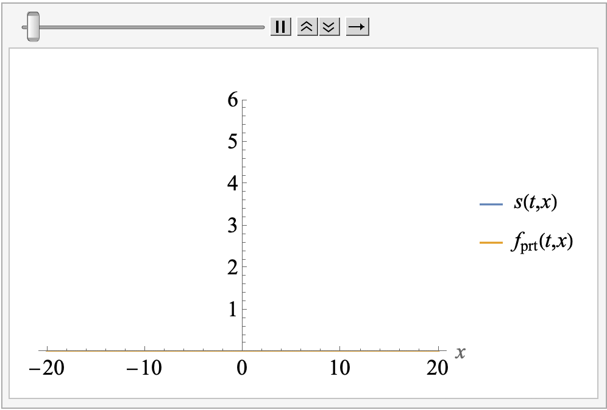Pause the animation playback
The image size is (607, 410).
tap(280, 27)
